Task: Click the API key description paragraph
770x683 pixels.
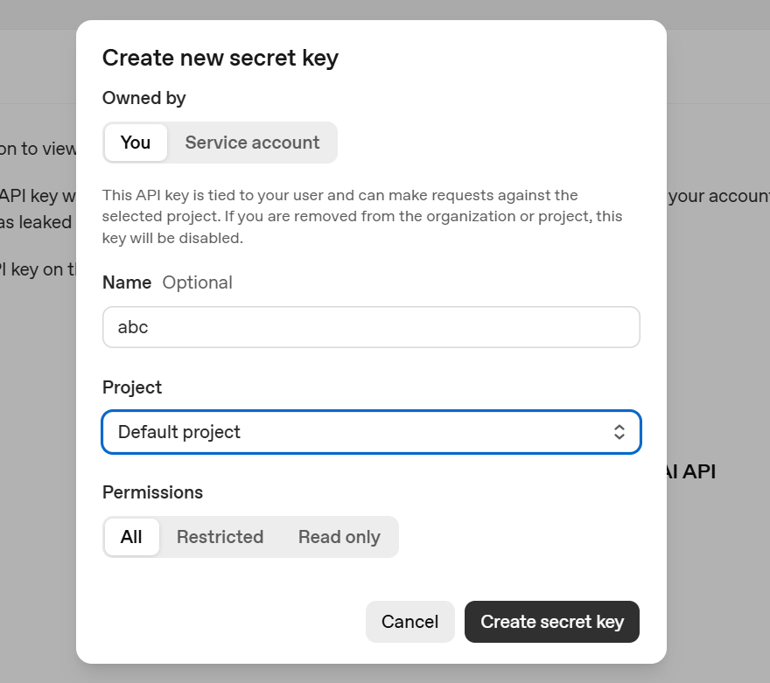Action: click(x=362, y=215)
